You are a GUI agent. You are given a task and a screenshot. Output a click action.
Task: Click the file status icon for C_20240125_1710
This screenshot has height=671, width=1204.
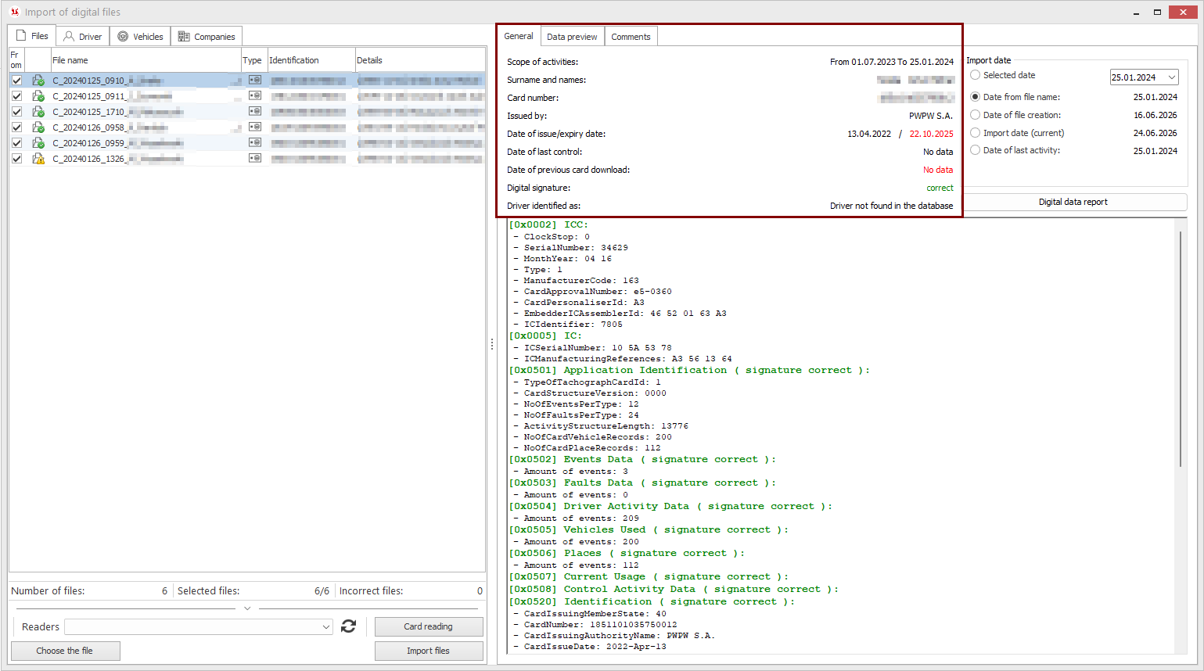pos(38,112)
